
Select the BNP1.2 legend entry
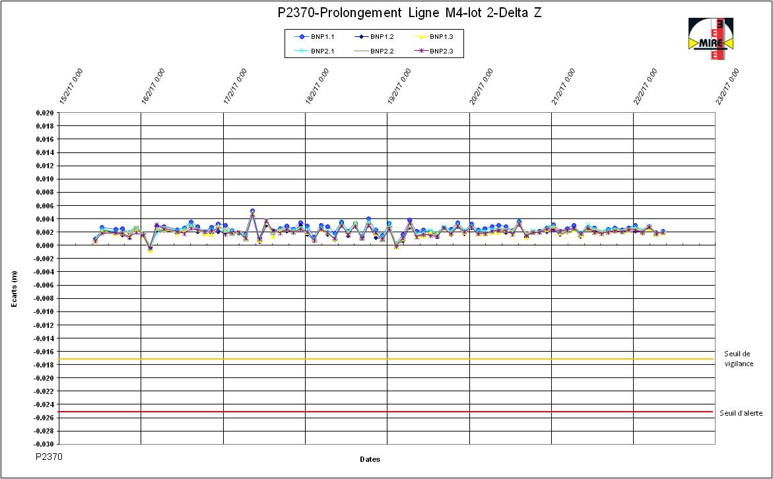[374, 36]
